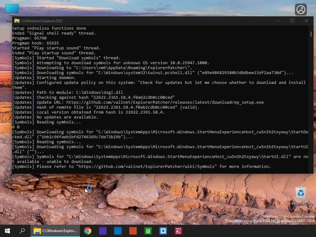Screen dimensions: 316x237
Task: Click the "Path to module: C:\Windows\dxgi.dll" line
Action: (68, 92)
